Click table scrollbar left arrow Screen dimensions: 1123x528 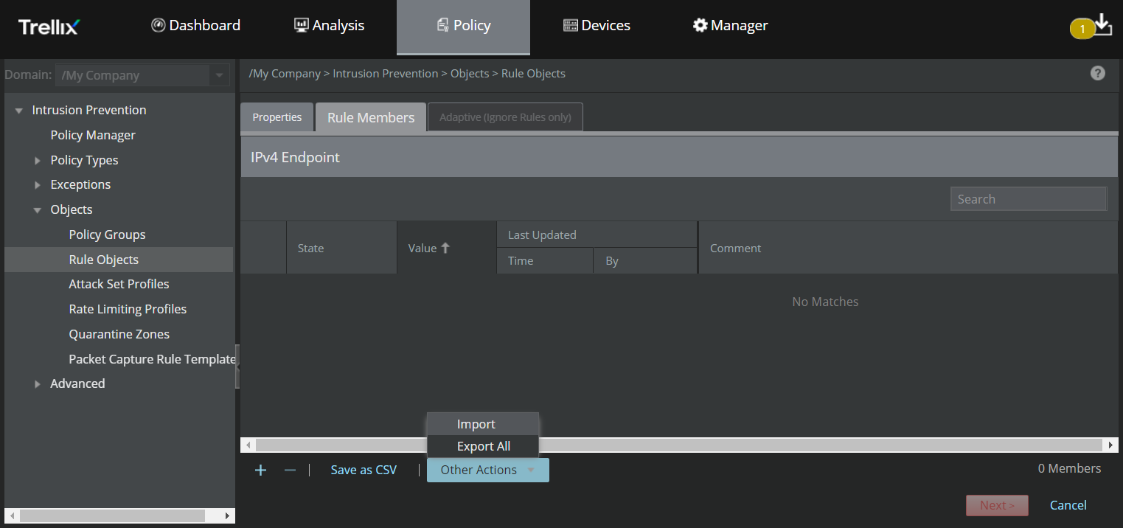coord(248,445)
